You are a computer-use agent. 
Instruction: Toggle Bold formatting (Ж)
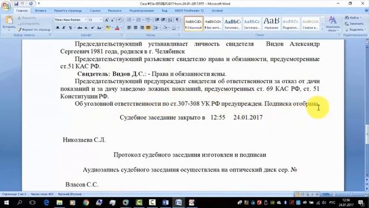pyautogui.click(x=58, y=28)
